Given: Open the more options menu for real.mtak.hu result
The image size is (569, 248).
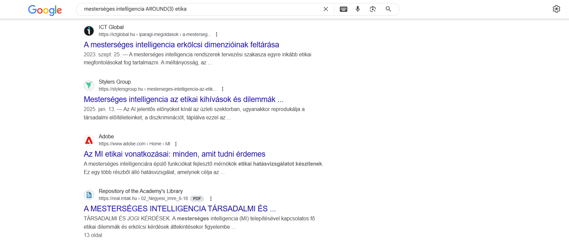Looking at the screenshot, I should (211, 198).
